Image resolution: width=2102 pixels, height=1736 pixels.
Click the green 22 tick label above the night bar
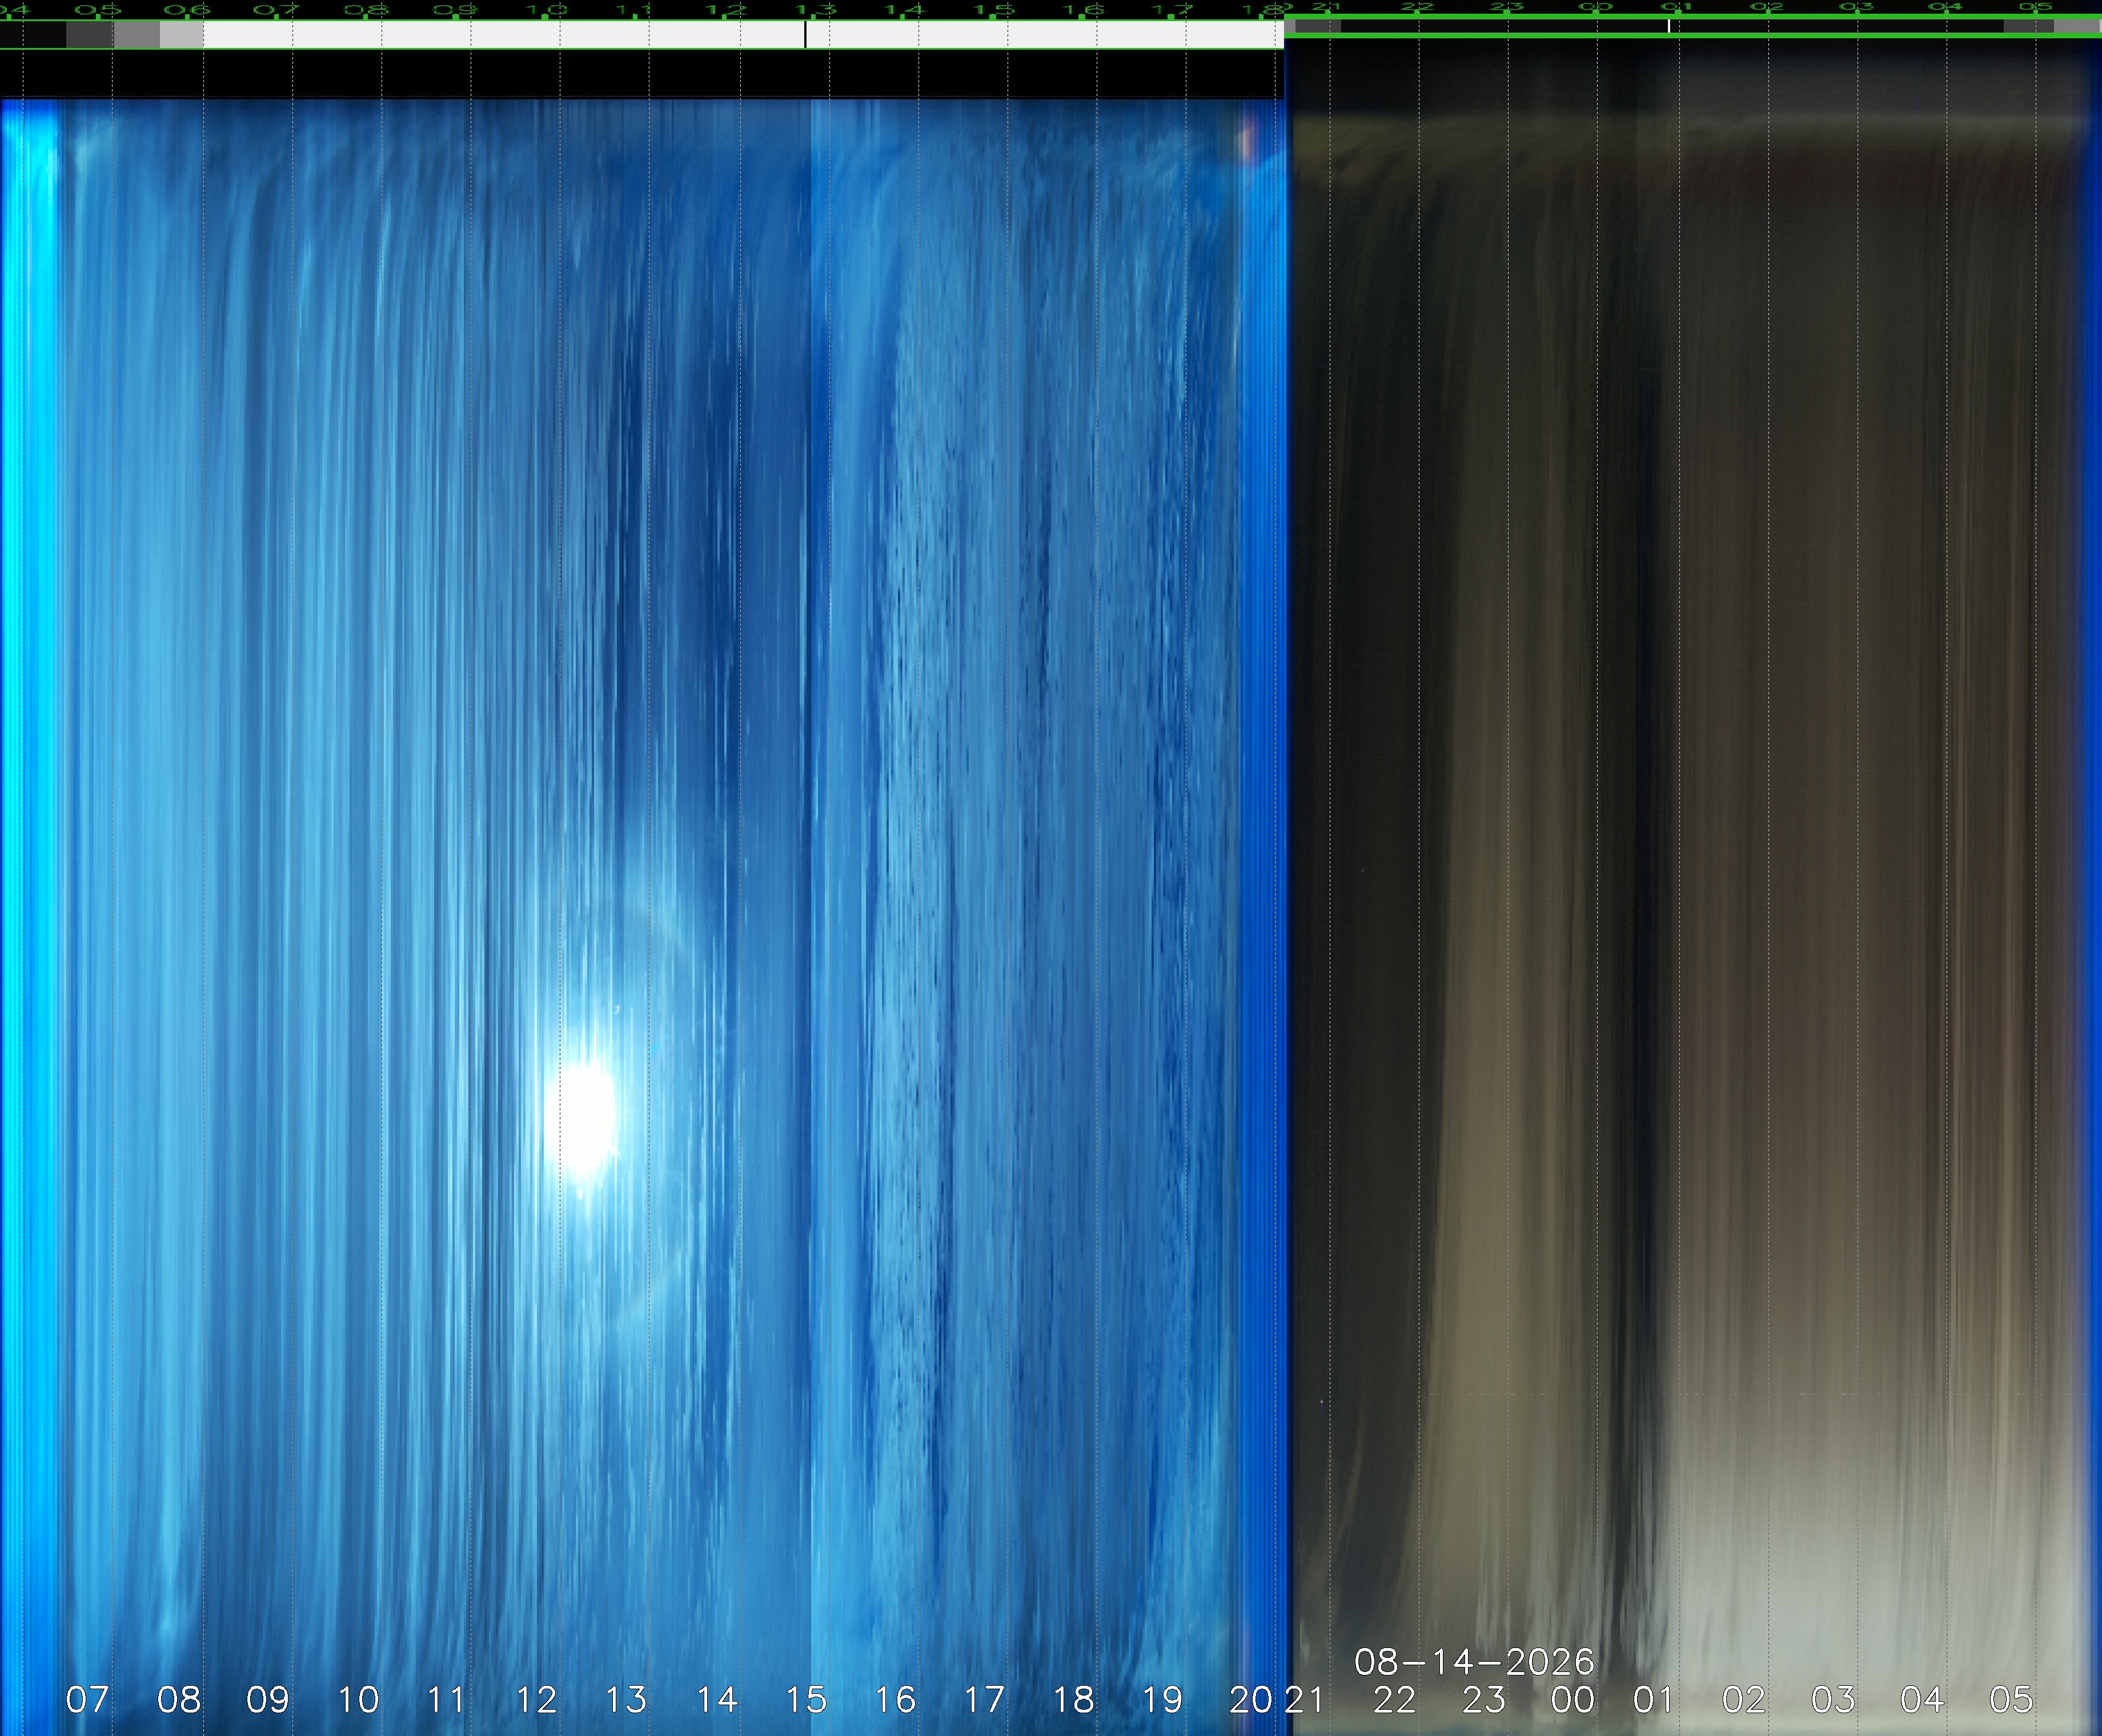pyautogui.click(x=1417, y=7)
